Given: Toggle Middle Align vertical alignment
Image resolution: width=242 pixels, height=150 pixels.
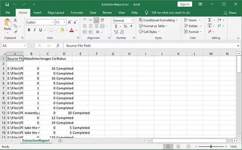Looking at the screenshot, I should point(90,20).
